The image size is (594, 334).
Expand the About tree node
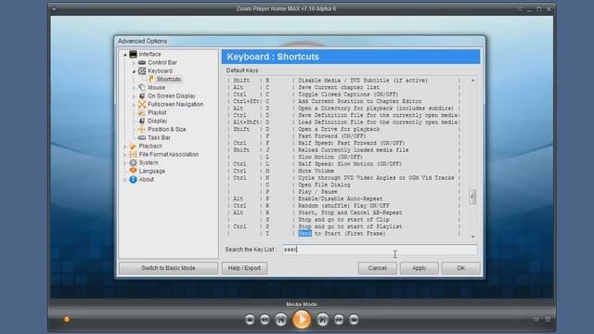click(x=124, y=180)
